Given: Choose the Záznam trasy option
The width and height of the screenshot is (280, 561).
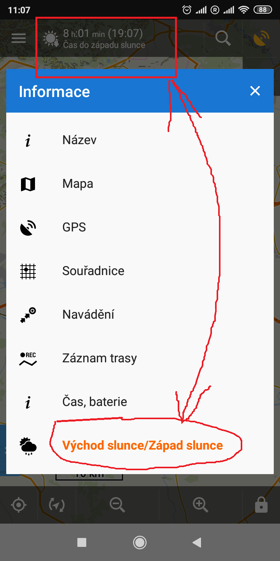Looking at the screenshot, I should click(100, 358).
